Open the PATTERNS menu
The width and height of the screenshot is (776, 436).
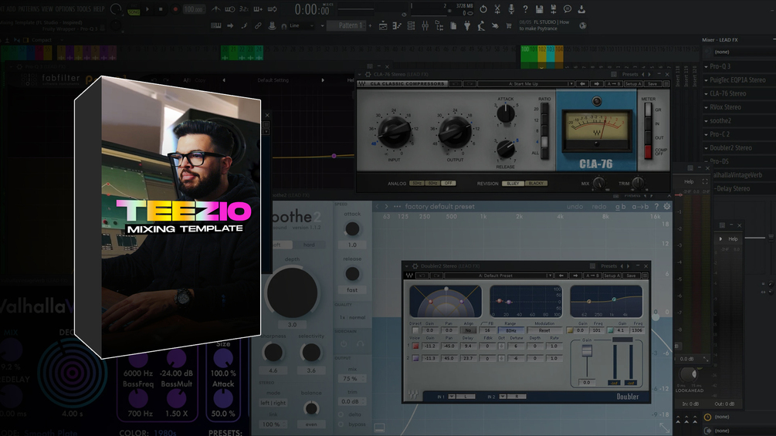(x=29, y=9)
